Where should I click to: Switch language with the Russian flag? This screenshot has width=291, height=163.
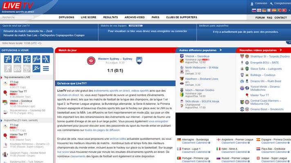(254, 10)
